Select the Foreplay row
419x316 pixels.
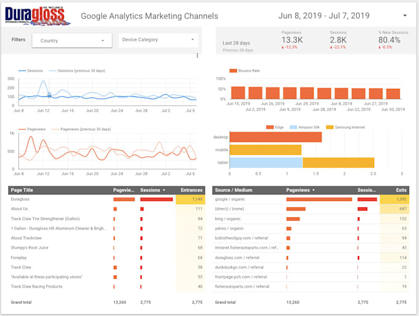[107, 257]
